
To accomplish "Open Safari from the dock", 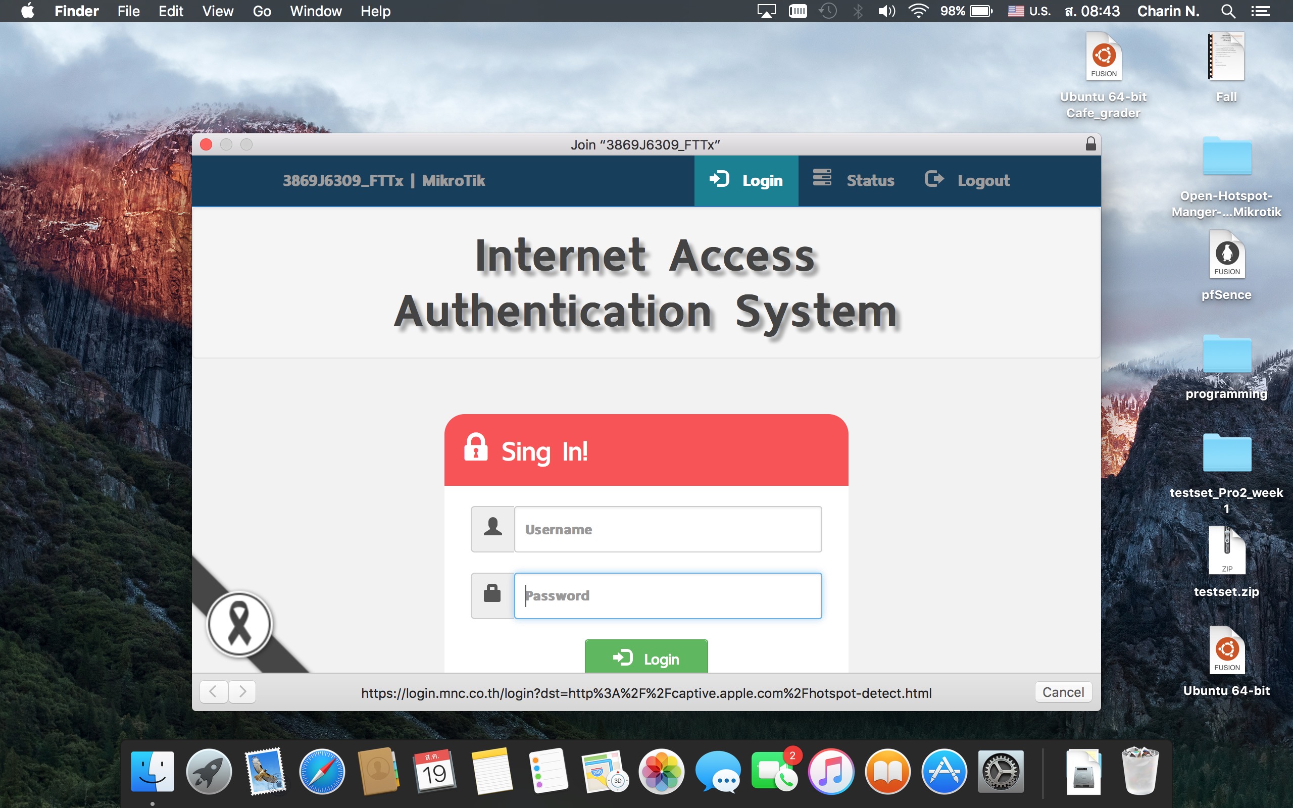I will point(322,772).
